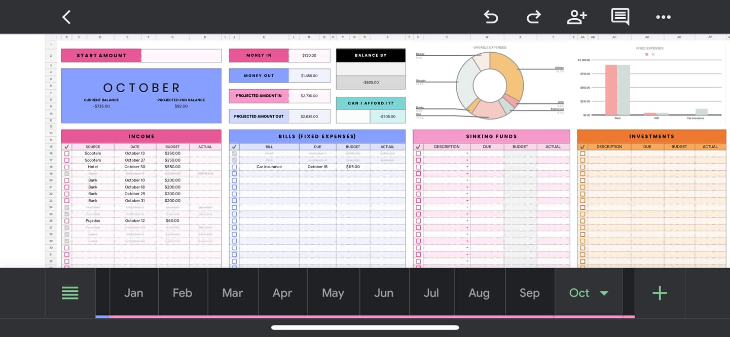Viewport: 730px width, 337px height.
Task: Switch to the Jun sheet tab
Action: pyautogui.click(x=384, y=293)
